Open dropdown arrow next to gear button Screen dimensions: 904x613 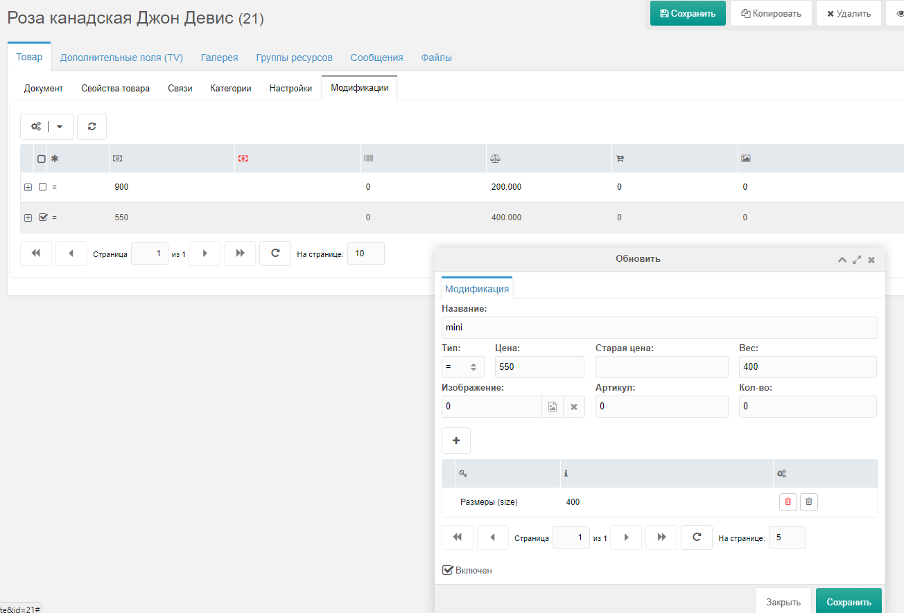60,127
